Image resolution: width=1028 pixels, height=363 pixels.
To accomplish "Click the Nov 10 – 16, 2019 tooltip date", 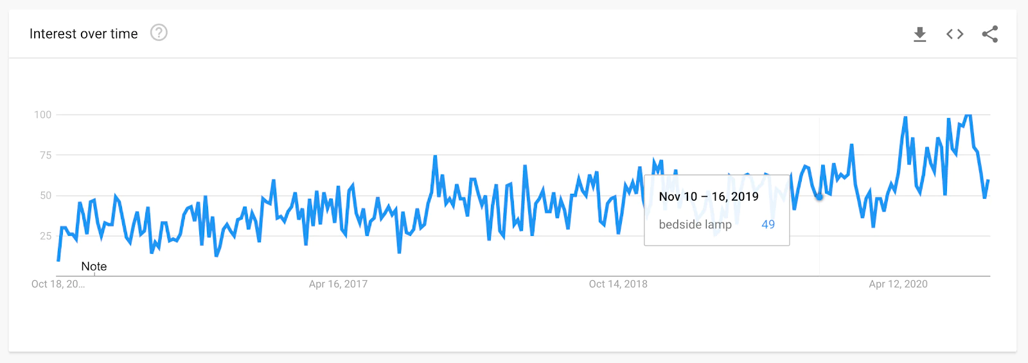I will (709, 197).
